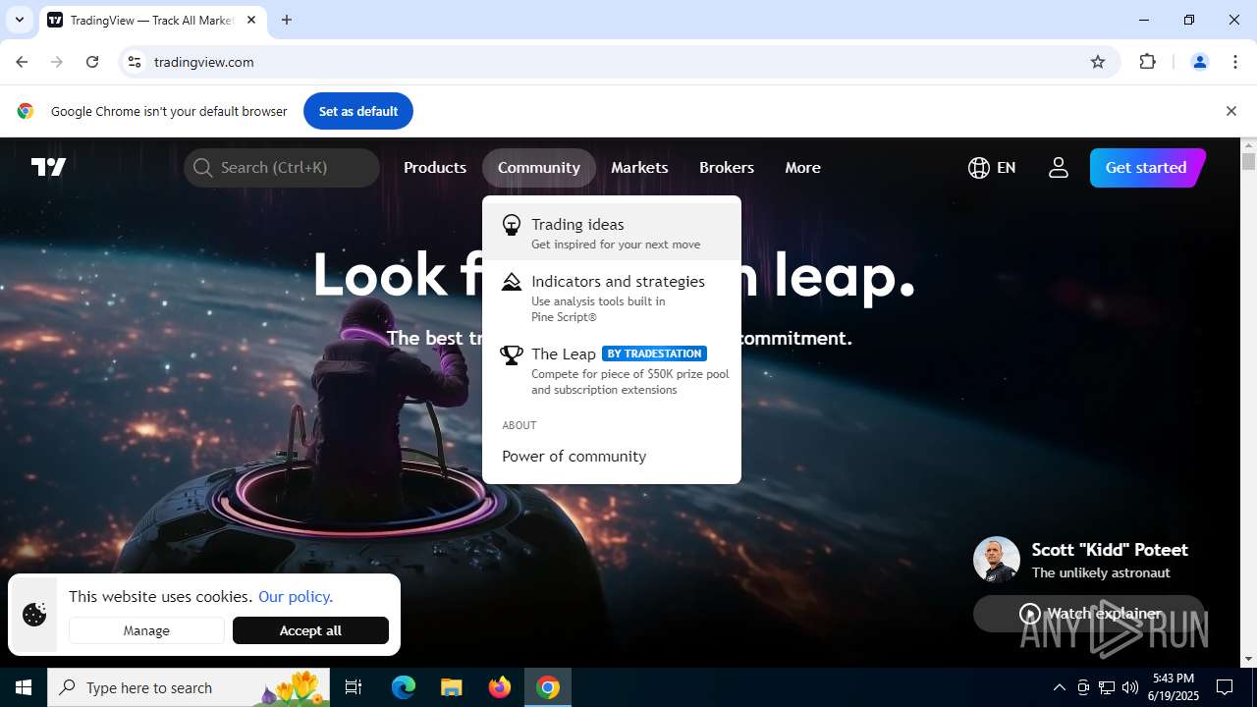Click Set as default button
The height and width of the screenshot is (707, 1257).
358,111
